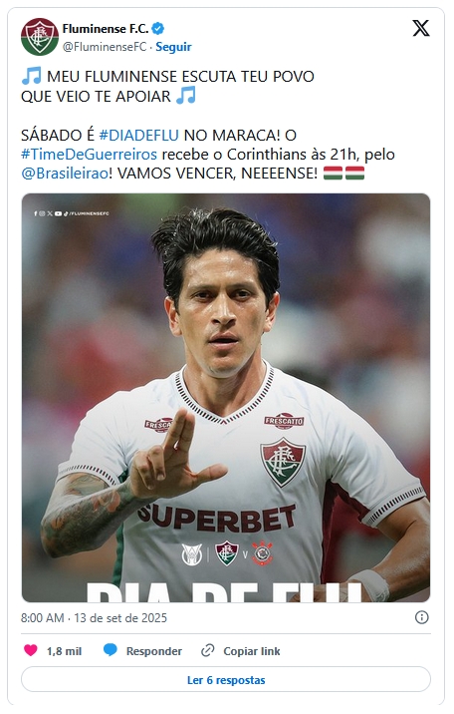Image resolution: width=454 pixels, height=714 pixels.
Task: Click the Fluminense crest on the jersey
Action: [x=283, y=462]
